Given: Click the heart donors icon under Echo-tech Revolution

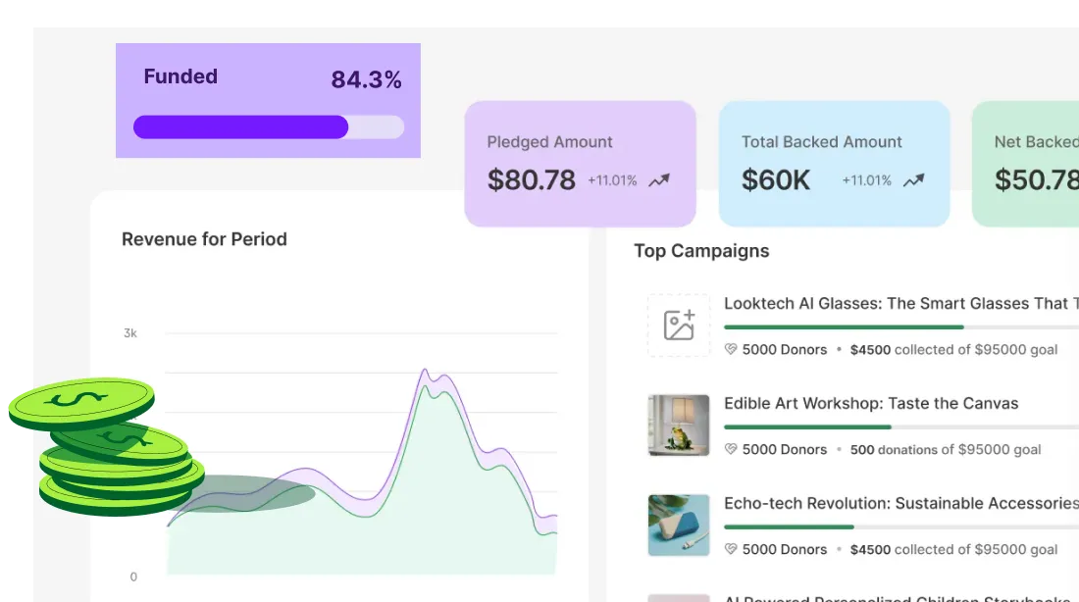Looking at the screenshot, I should click(x=731, y=550).
